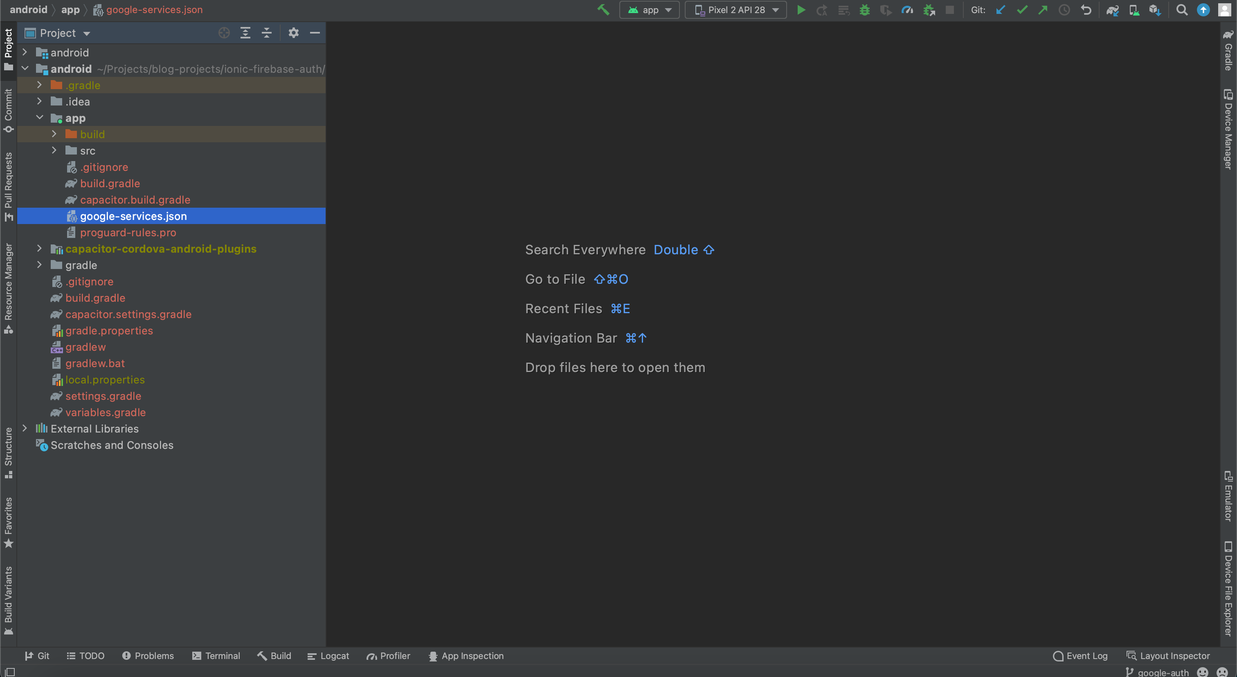Click Git Push green arrow
This screenshot has width=1237, height=677.
tap(1043, 9)
